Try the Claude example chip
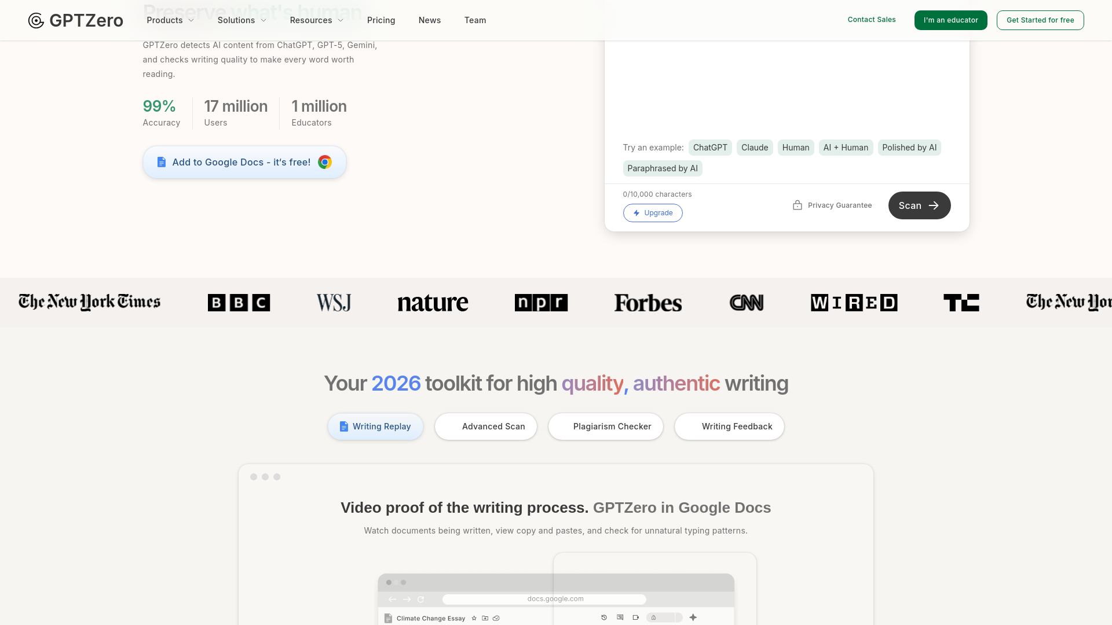 pyautogui.click(x=755, y=148)
